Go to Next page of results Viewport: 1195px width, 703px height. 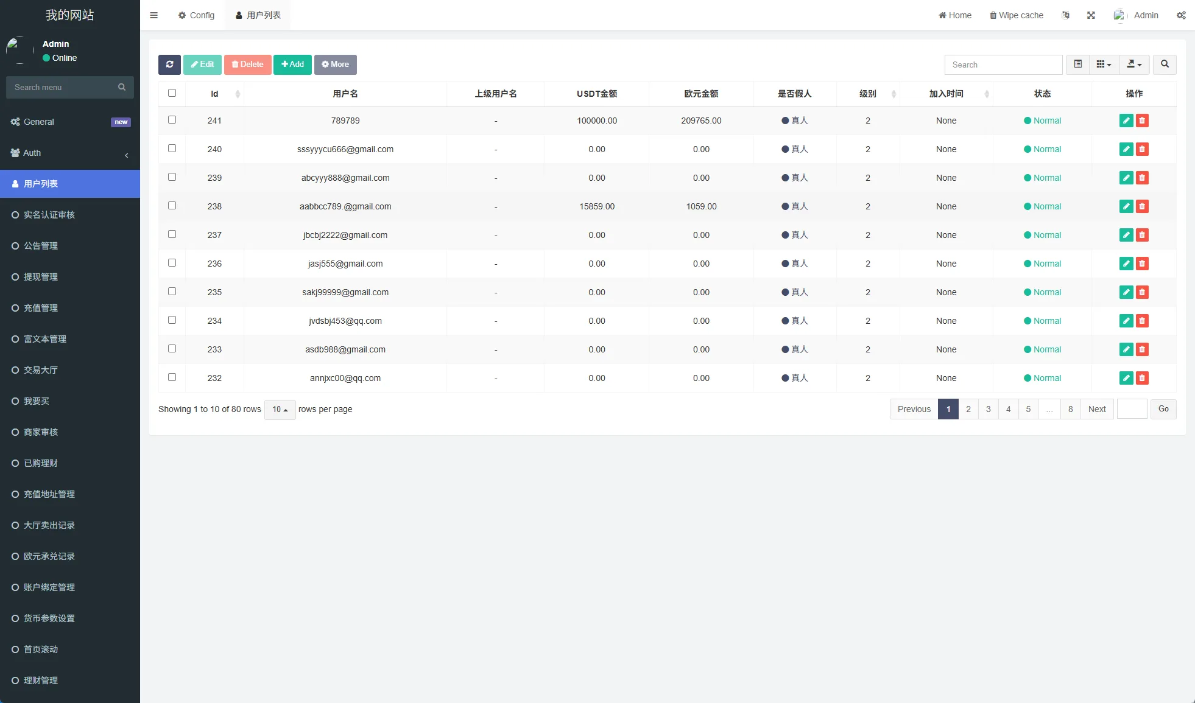pos(1096,409)
